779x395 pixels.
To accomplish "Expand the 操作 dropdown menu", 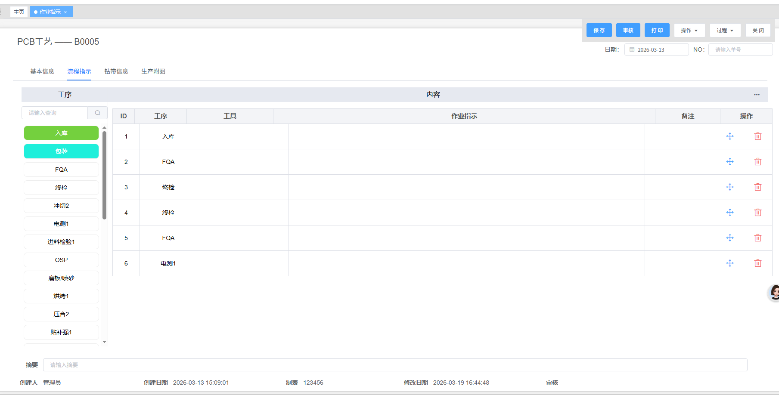I will (689, 31).
